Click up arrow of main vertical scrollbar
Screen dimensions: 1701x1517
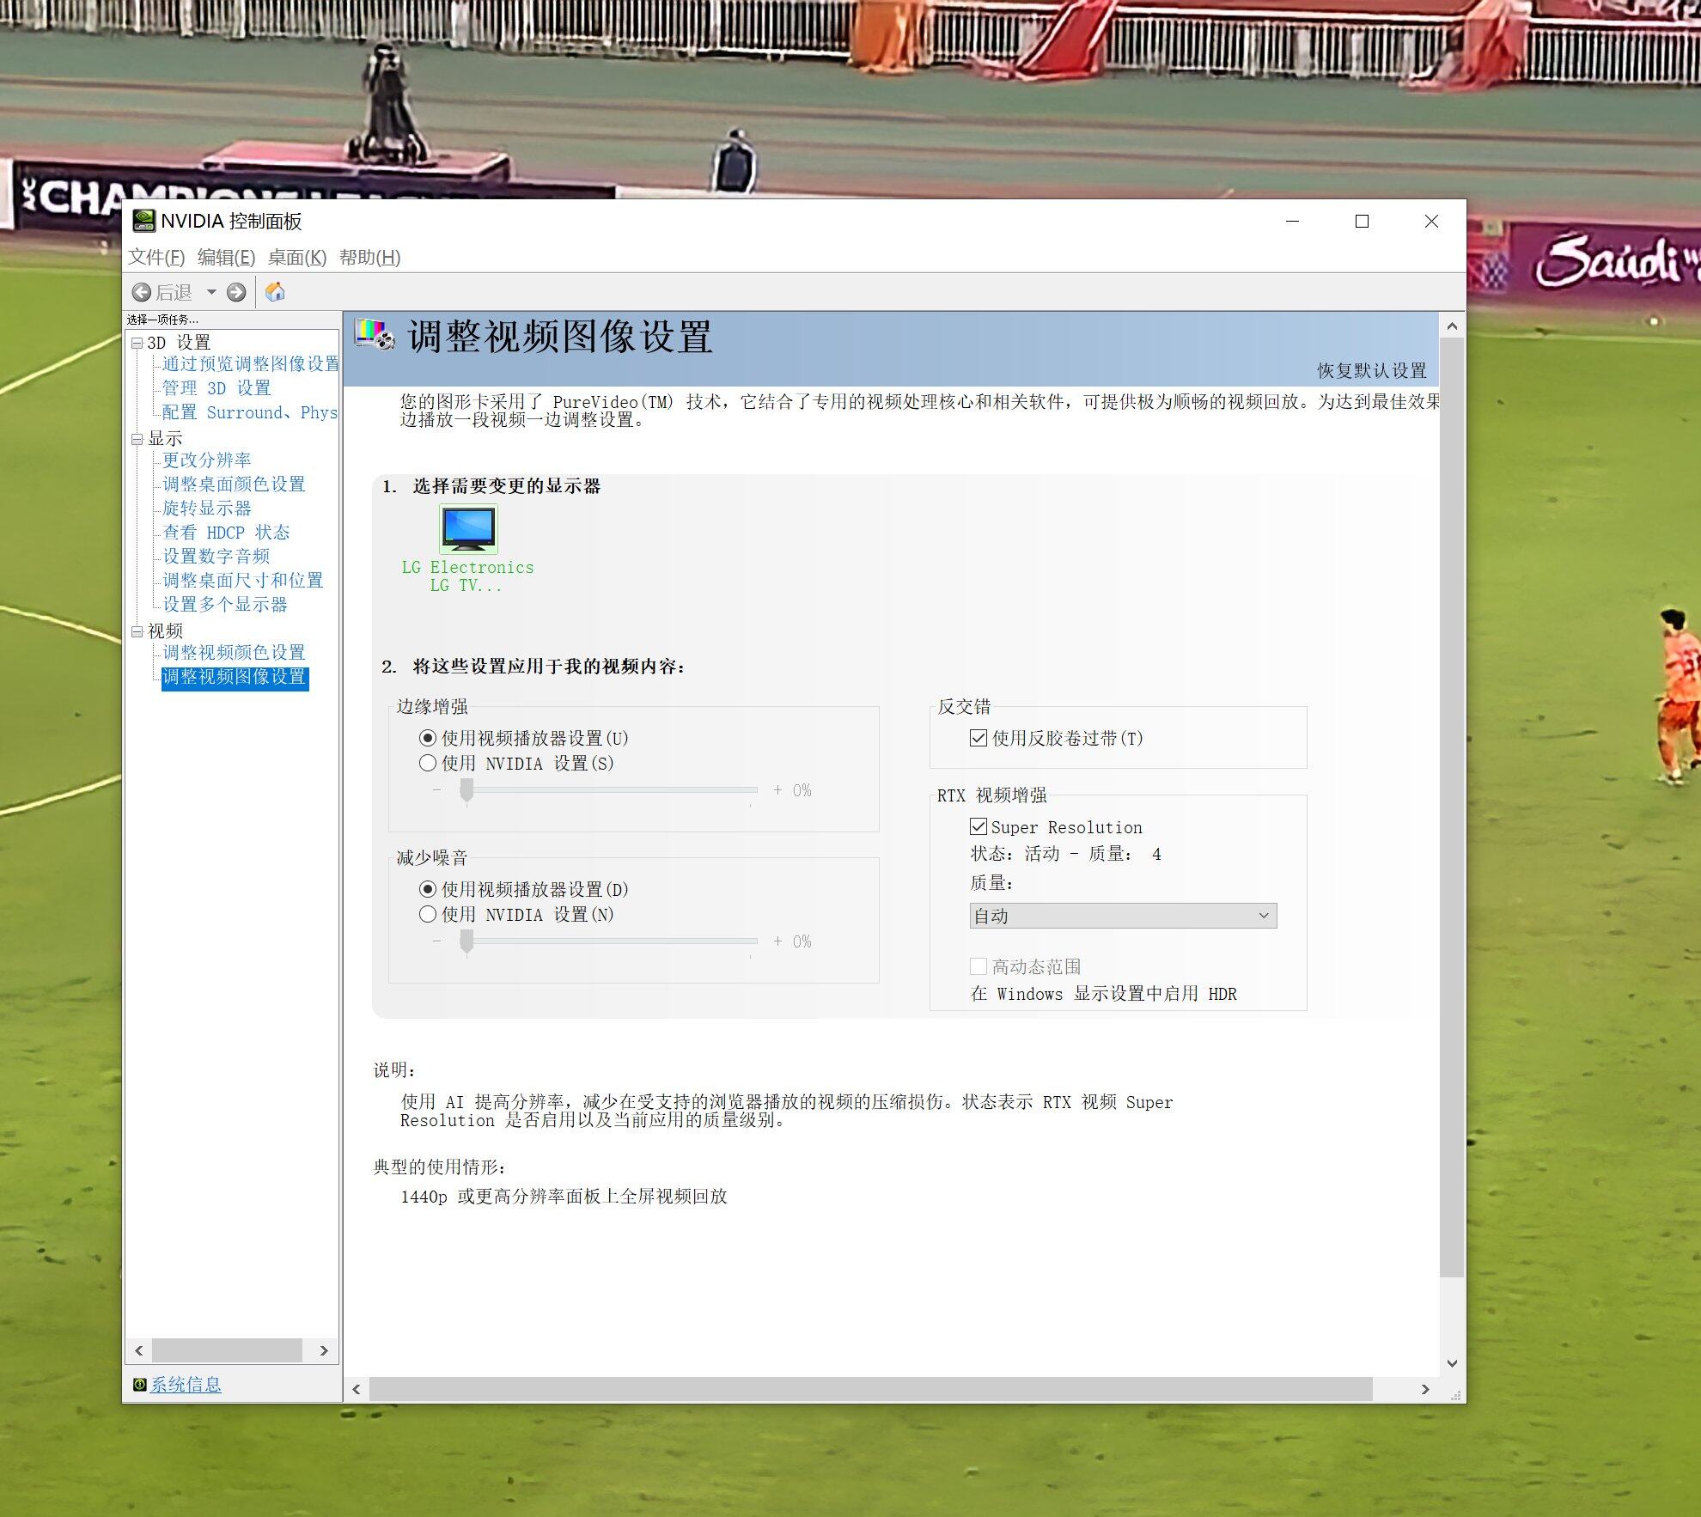[x=1452, y=326]
